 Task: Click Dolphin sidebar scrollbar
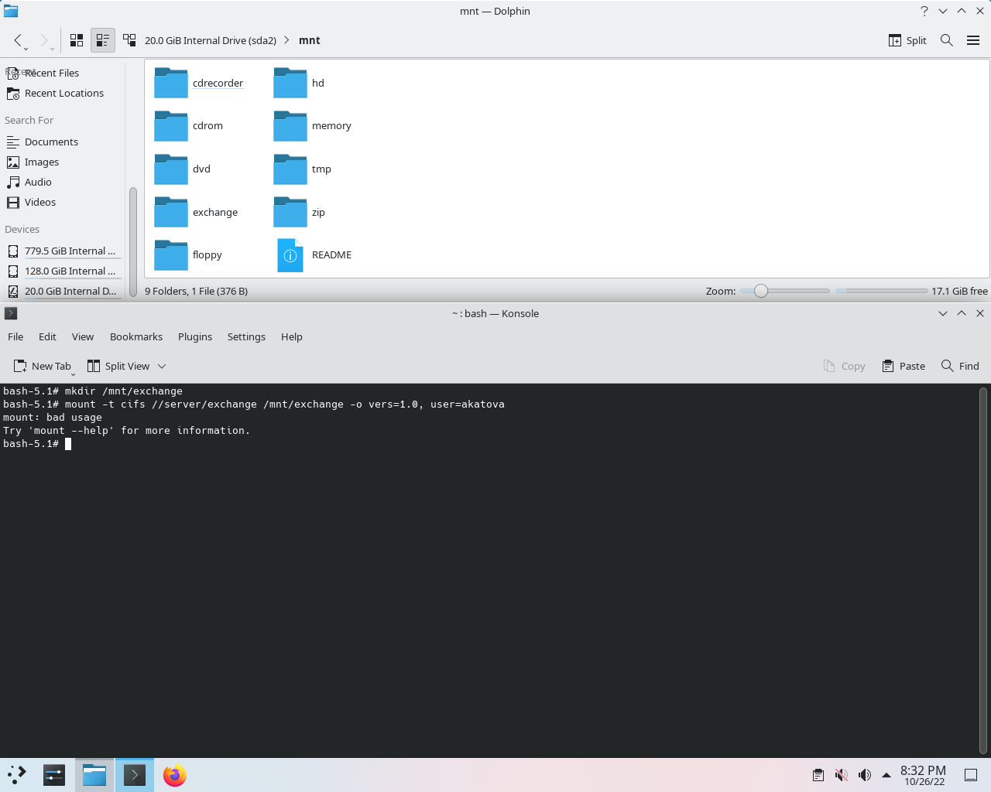(x=133, y=241)
